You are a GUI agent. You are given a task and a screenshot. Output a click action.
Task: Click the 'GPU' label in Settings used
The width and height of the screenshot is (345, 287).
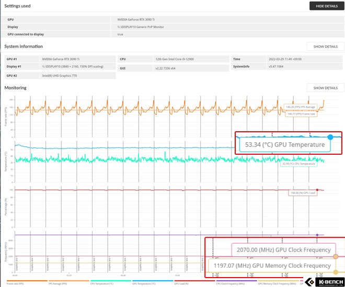[x=10, y=19]
